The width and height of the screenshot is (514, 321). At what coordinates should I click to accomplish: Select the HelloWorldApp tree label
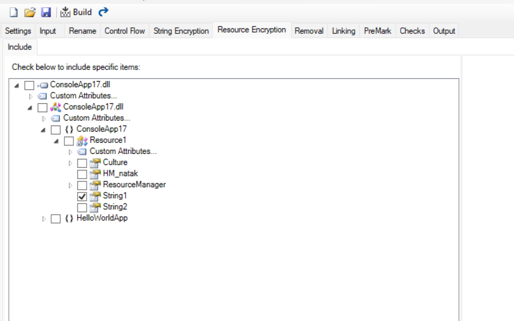point(102,218)
